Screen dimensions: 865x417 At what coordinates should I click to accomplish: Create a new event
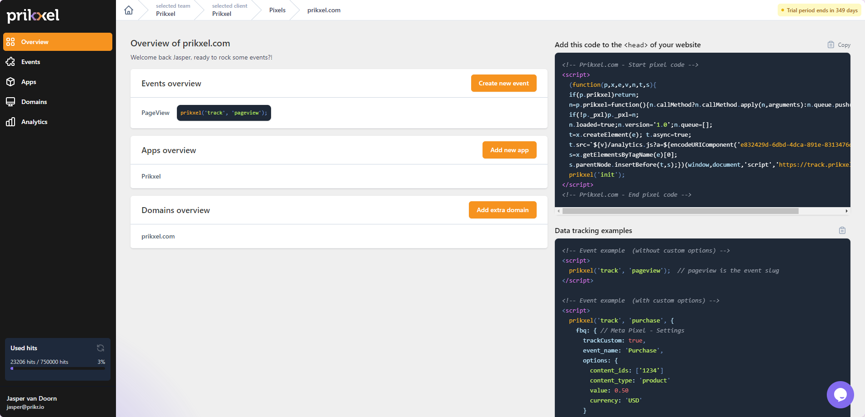503,83
